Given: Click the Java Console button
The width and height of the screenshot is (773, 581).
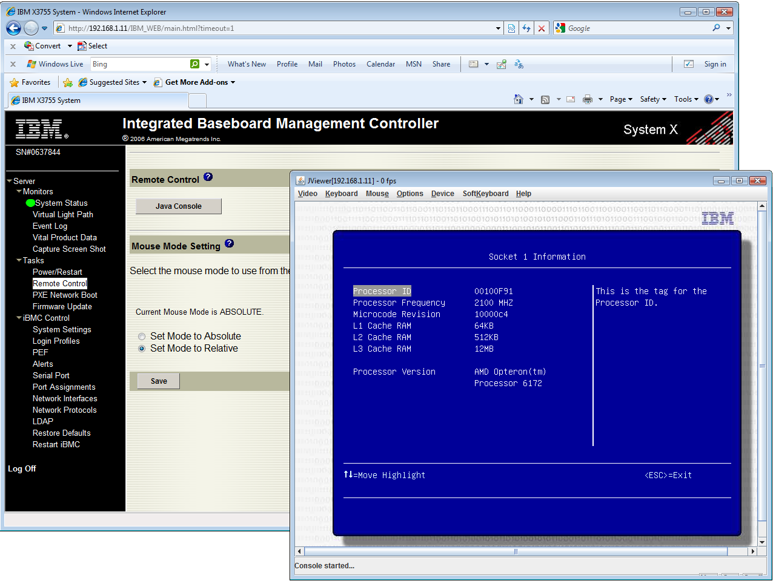Looking at the screenshot, I should (x=179, y=206).
